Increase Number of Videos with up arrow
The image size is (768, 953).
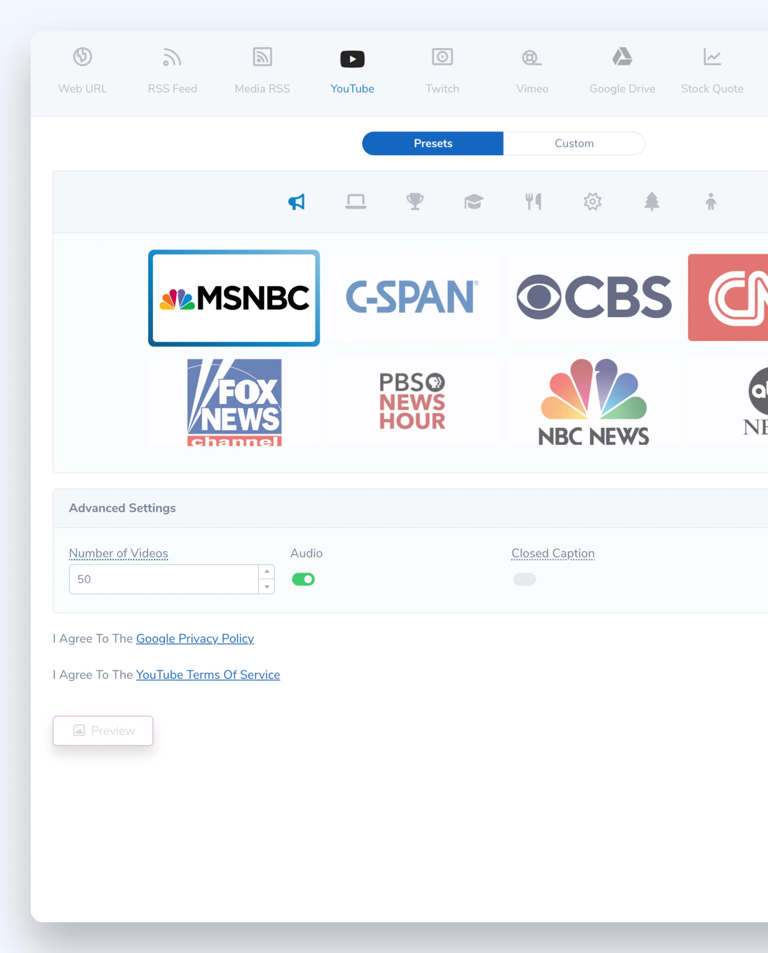[x=267, y=572]
